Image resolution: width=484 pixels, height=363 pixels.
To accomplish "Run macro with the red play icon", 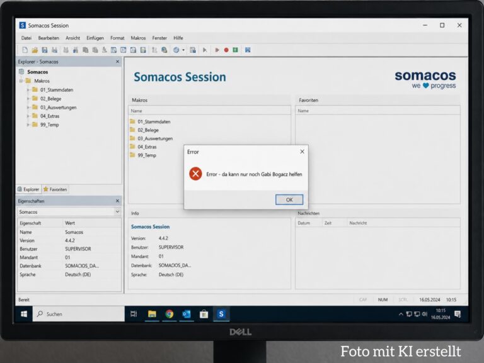I will click(217, 50).
